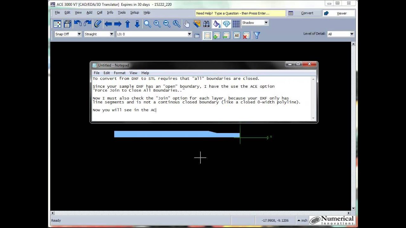Screen dimensions: 406x228
Task: Undo the last action
Action: [x=77, y=24]
